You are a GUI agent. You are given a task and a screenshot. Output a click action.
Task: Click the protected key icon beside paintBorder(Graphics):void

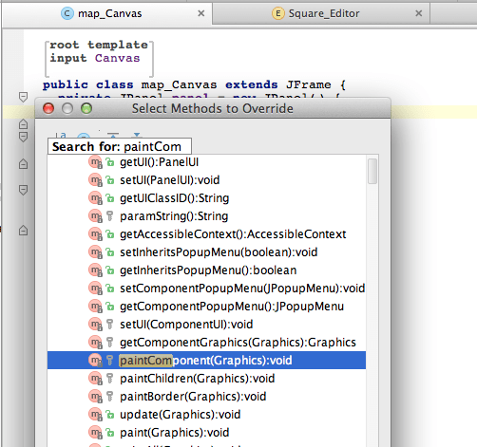coord(110,397)
